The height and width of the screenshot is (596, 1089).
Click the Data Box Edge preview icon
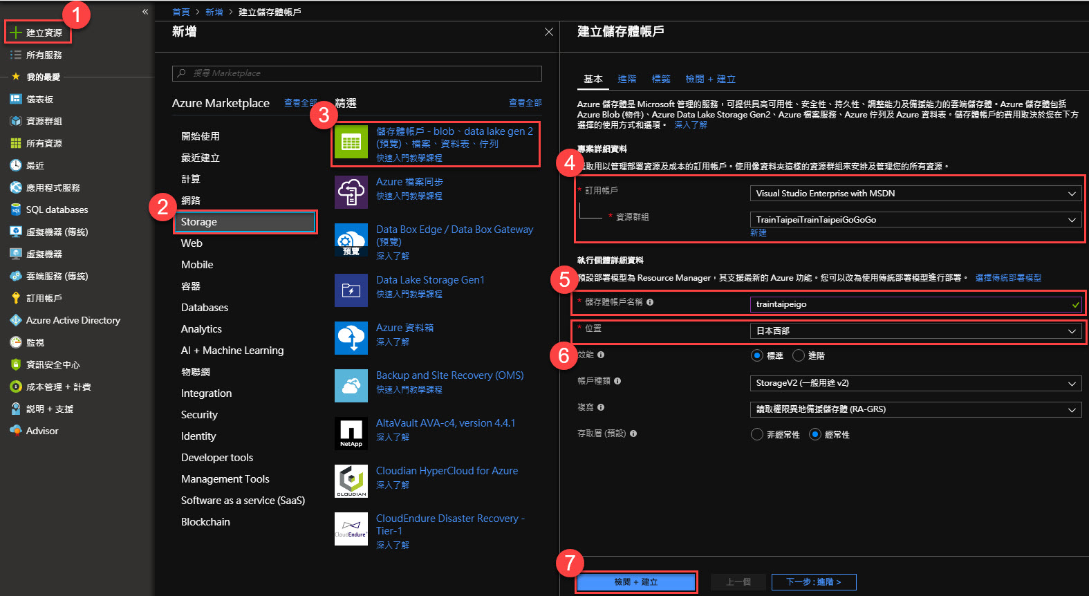[351, 240]
